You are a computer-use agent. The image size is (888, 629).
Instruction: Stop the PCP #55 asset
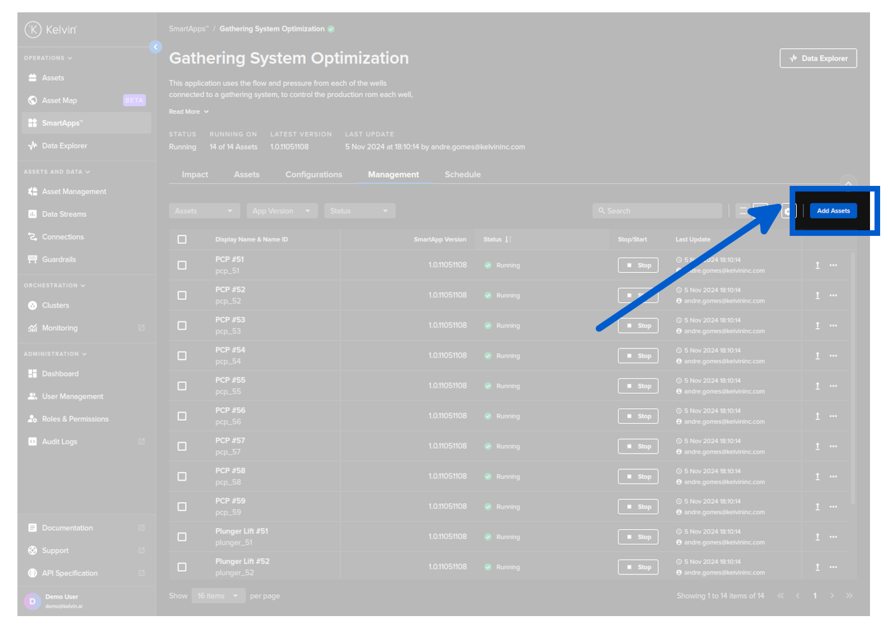[x=638, y=386]
